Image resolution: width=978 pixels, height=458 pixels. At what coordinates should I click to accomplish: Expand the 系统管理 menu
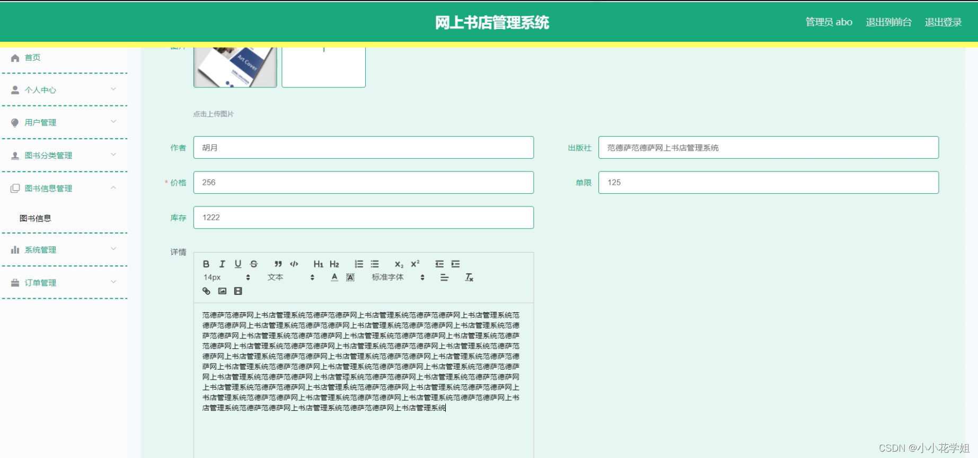64,249
